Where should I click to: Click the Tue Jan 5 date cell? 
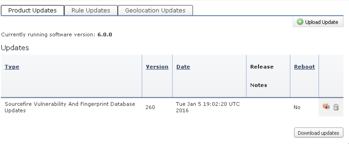click(x=208, y=107)
